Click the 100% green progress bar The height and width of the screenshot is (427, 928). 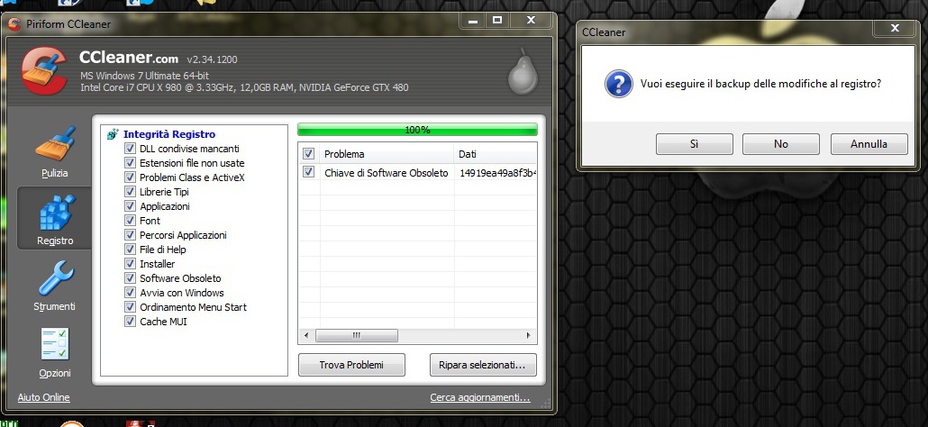click(x=417, y=130)
